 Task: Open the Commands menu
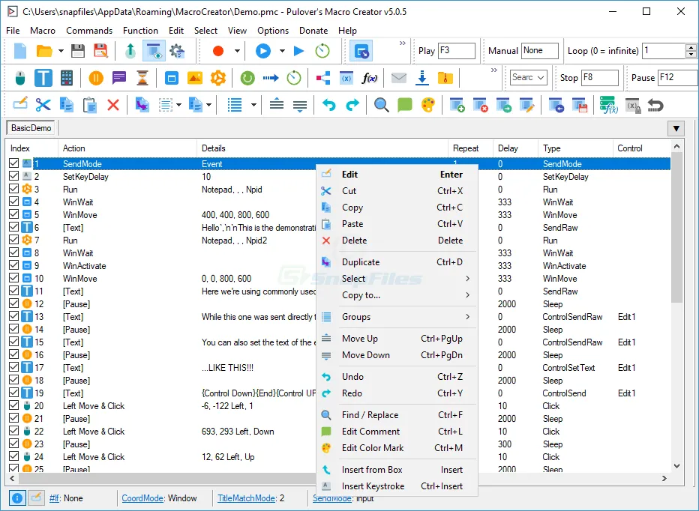coord(89,30)
